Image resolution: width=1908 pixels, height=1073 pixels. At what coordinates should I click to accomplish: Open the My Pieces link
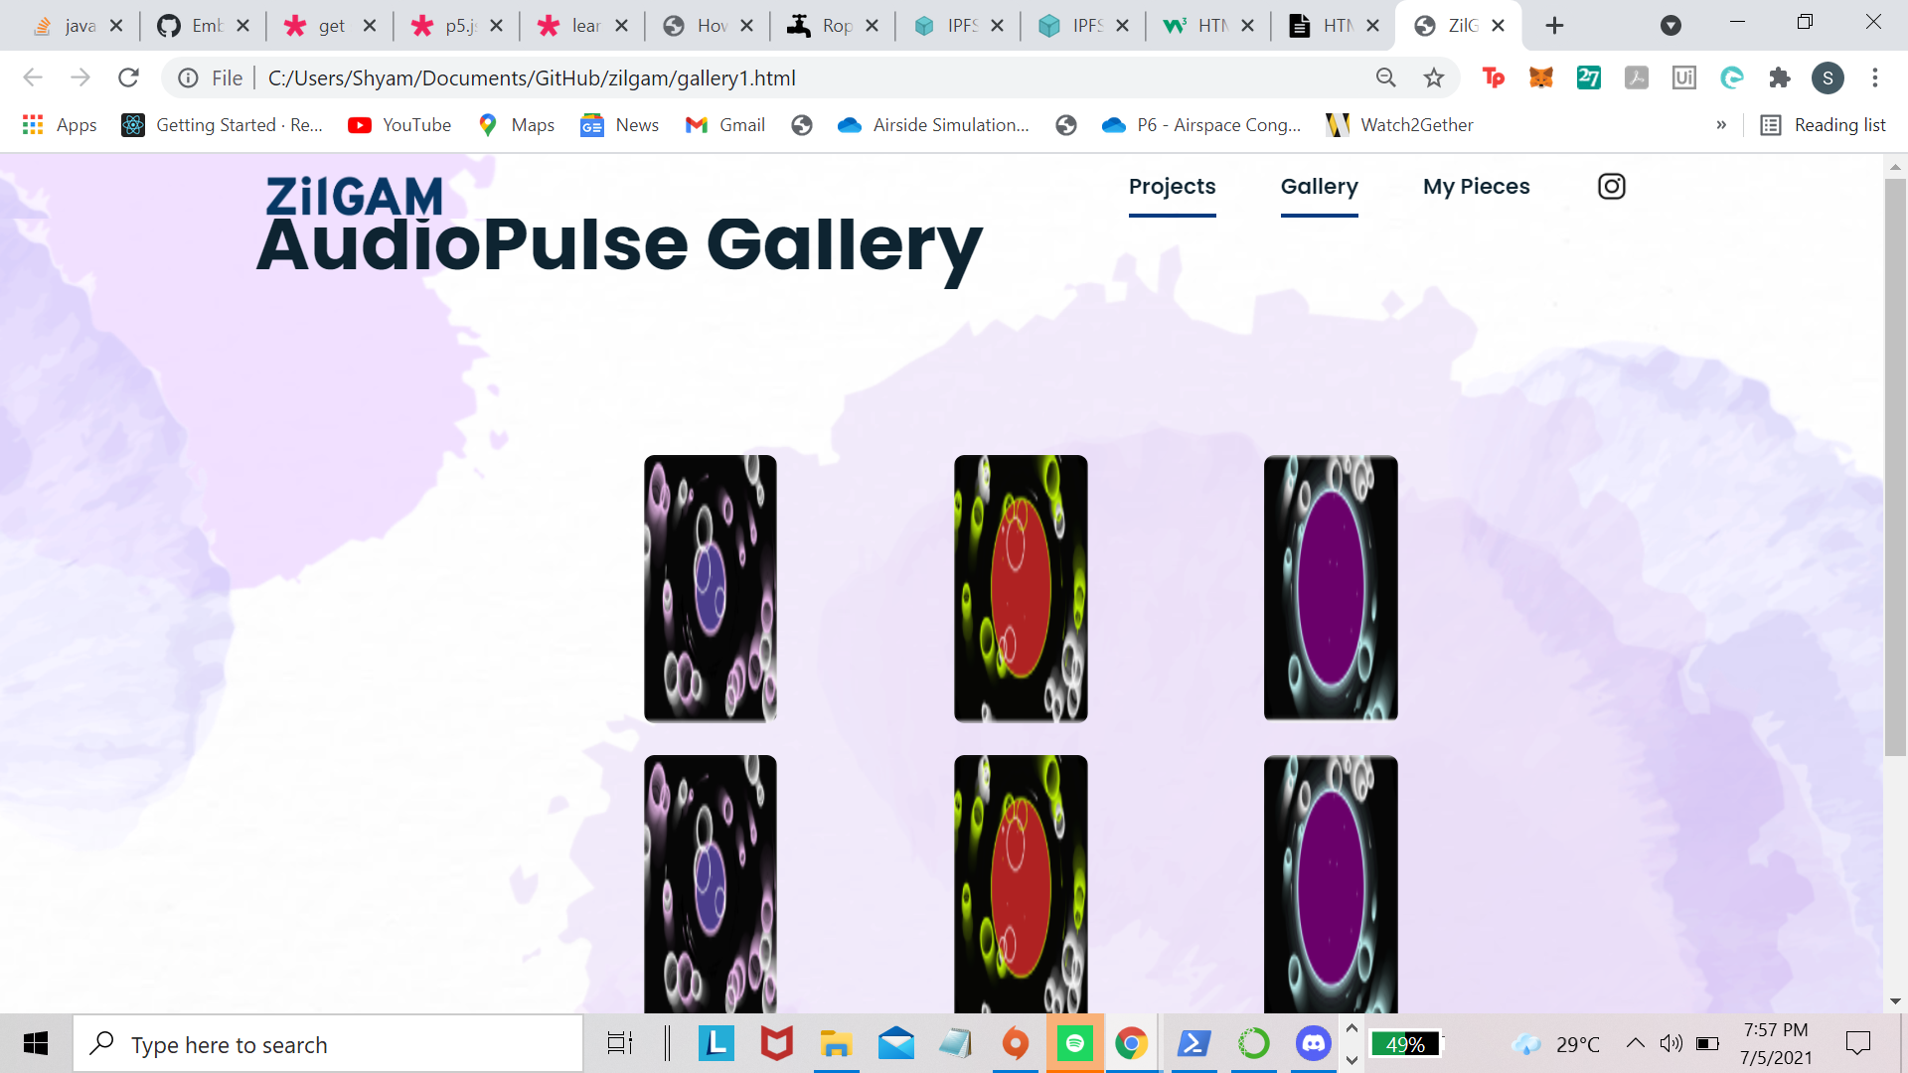(1476, 187)
